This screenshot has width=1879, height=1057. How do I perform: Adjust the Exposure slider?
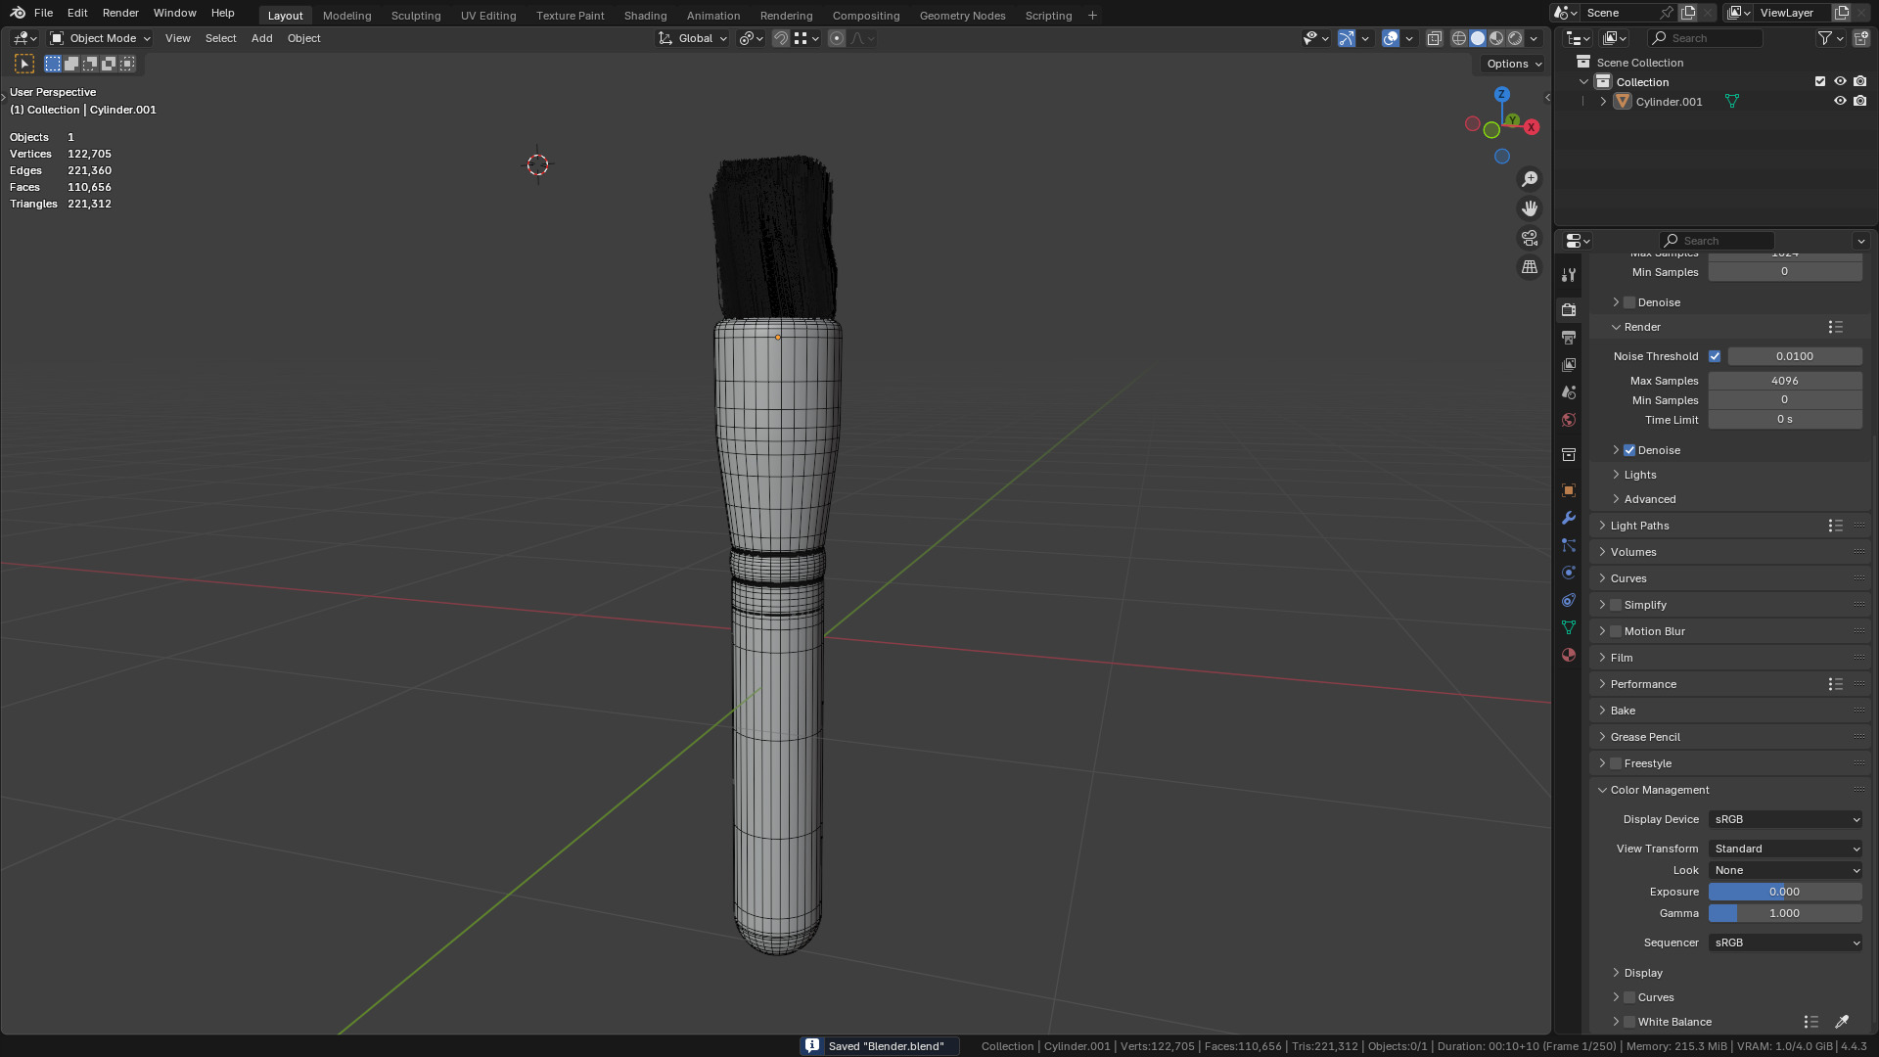pos(1786,892)
